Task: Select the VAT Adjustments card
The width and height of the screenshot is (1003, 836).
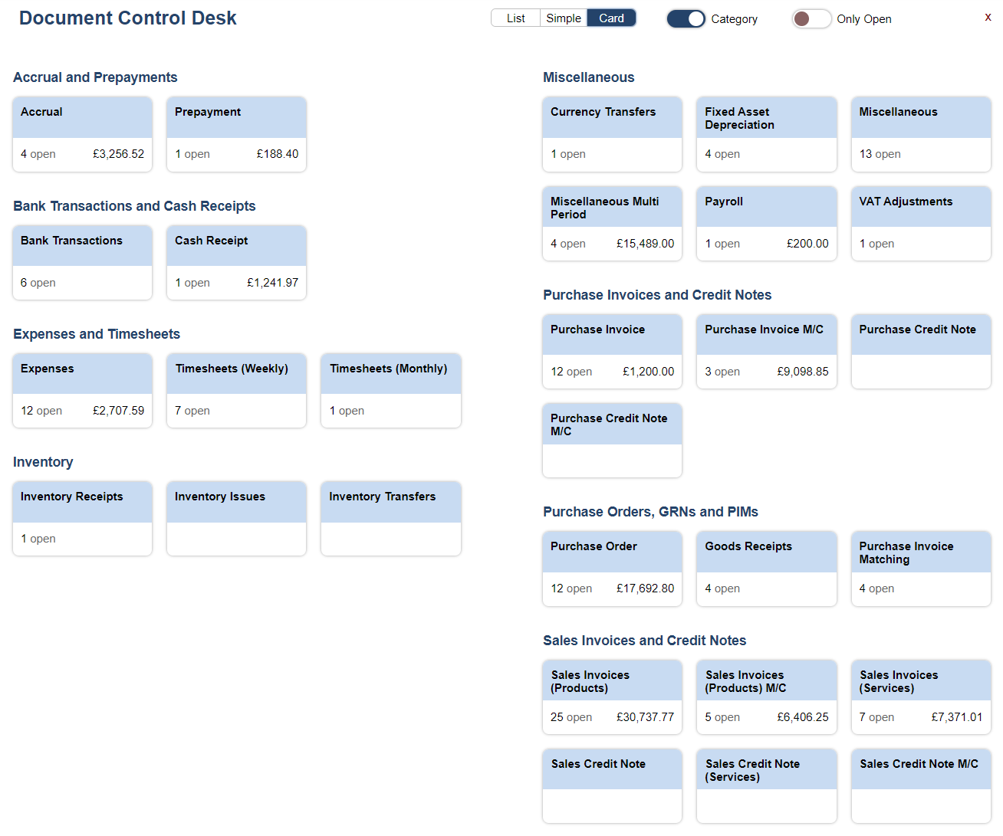Action: [x=920, y=223]
